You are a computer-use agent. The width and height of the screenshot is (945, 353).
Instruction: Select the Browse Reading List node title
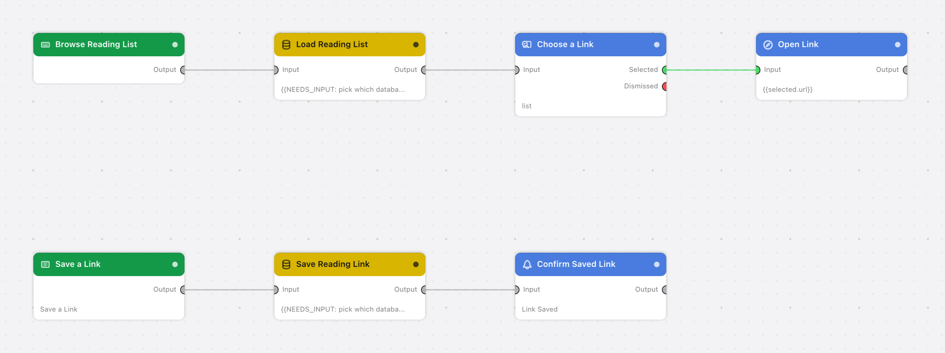96,44
